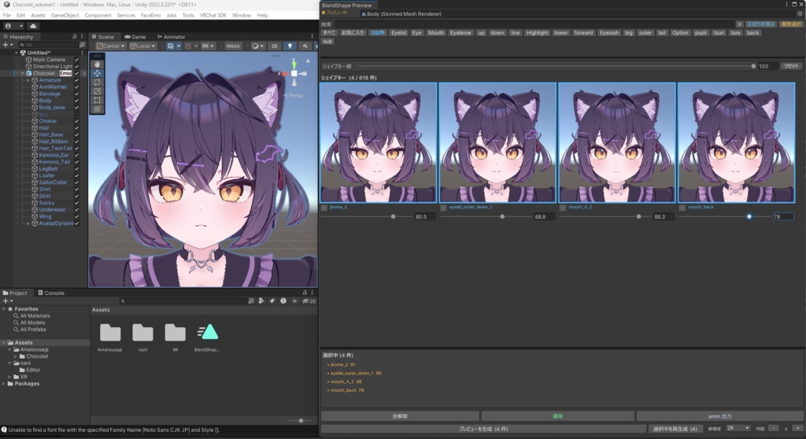Open the FaceEmo menu

(150, 15)
